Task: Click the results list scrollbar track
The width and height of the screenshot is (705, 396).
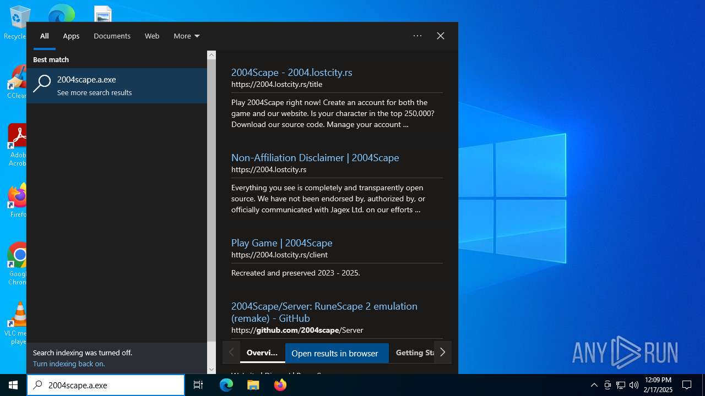Action: (x=211, y=352)
